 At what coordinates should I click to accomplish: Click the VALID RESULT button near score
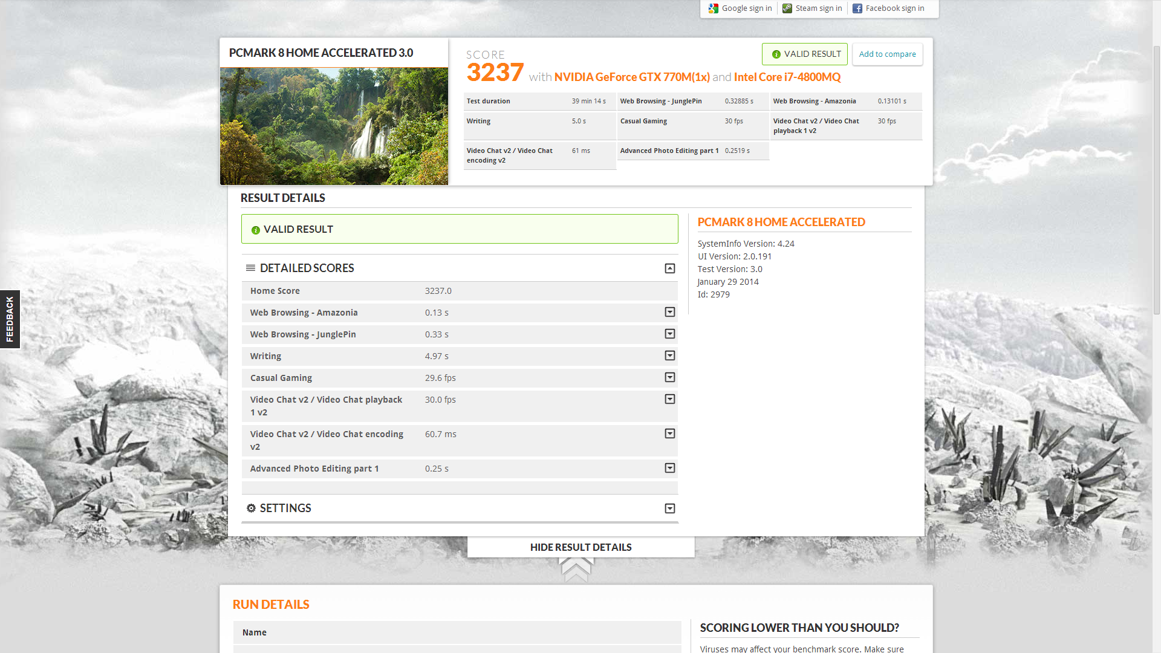point(805,54)
